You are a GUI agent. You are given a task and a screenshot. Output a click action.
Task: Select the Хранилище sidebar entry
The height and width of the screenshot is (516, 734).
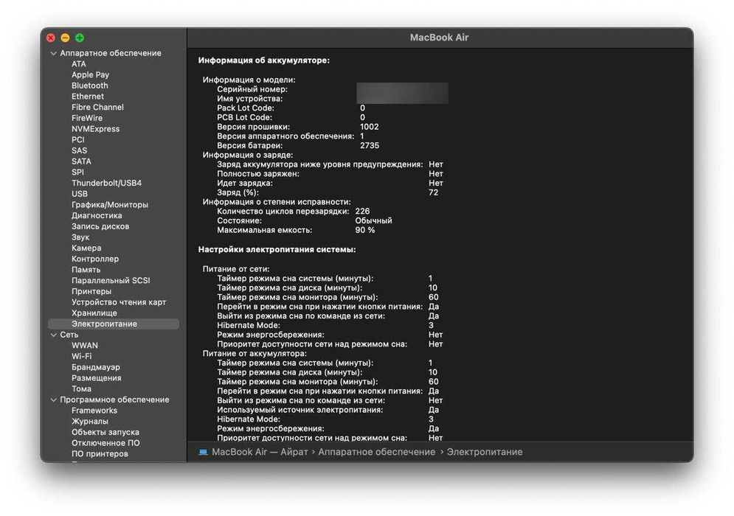coord(94,313)
